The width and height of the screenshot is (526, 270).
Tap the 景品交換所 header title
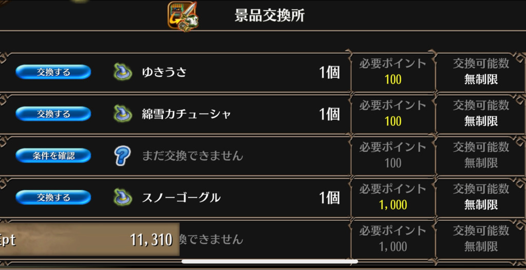point(269,16)
